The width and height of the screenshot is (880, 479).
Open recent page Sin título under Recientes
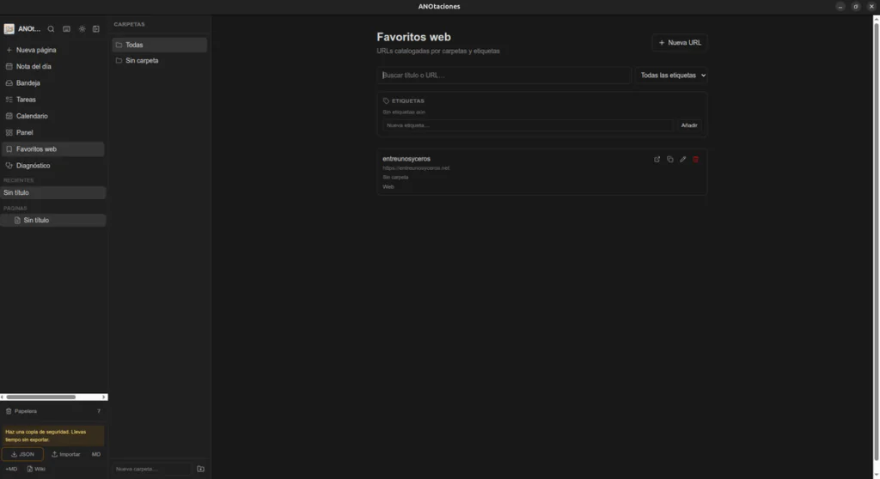coord(52,192)
